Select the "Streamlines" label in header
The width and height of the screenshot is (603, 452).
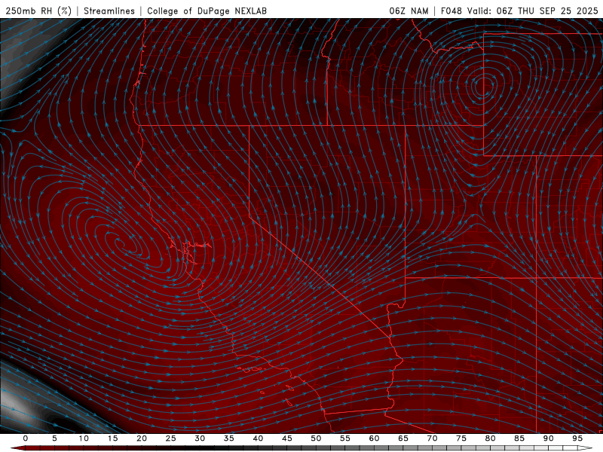click(x=109, y=11)
